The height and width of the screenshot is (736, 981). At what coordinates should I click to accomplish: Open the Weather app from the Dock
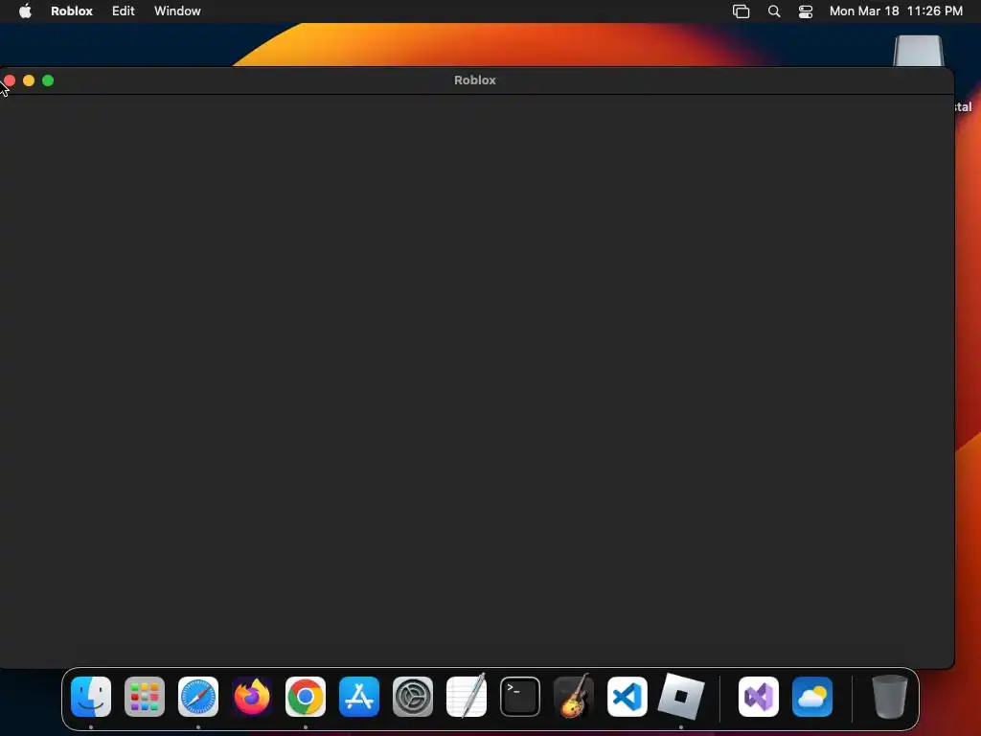(x=812, y=697)
